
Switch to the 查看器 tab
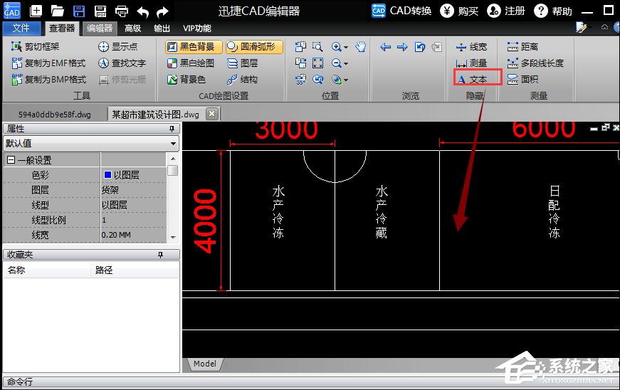click(62, 28)
